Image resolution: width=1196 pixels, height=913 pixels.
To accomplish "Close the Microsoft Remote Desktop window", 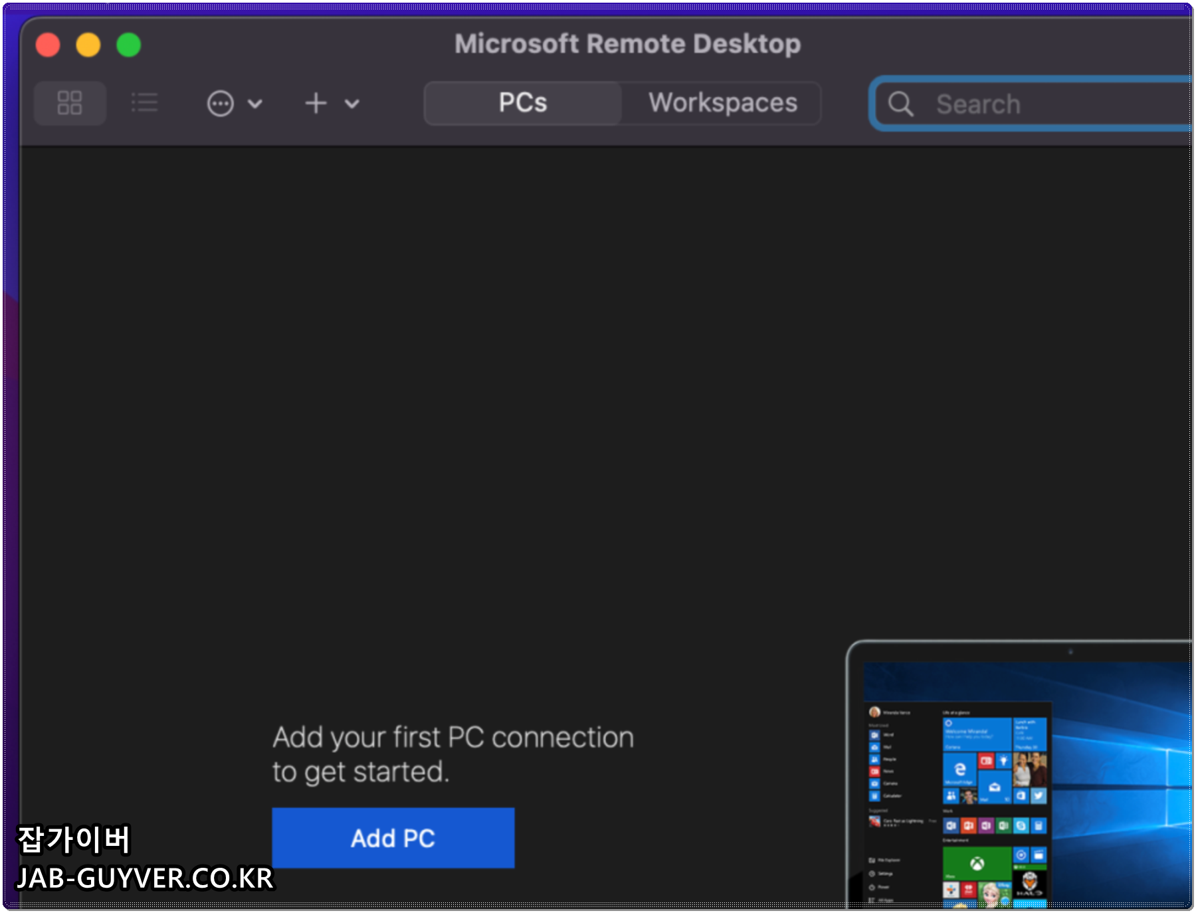I will coord(48,45).
